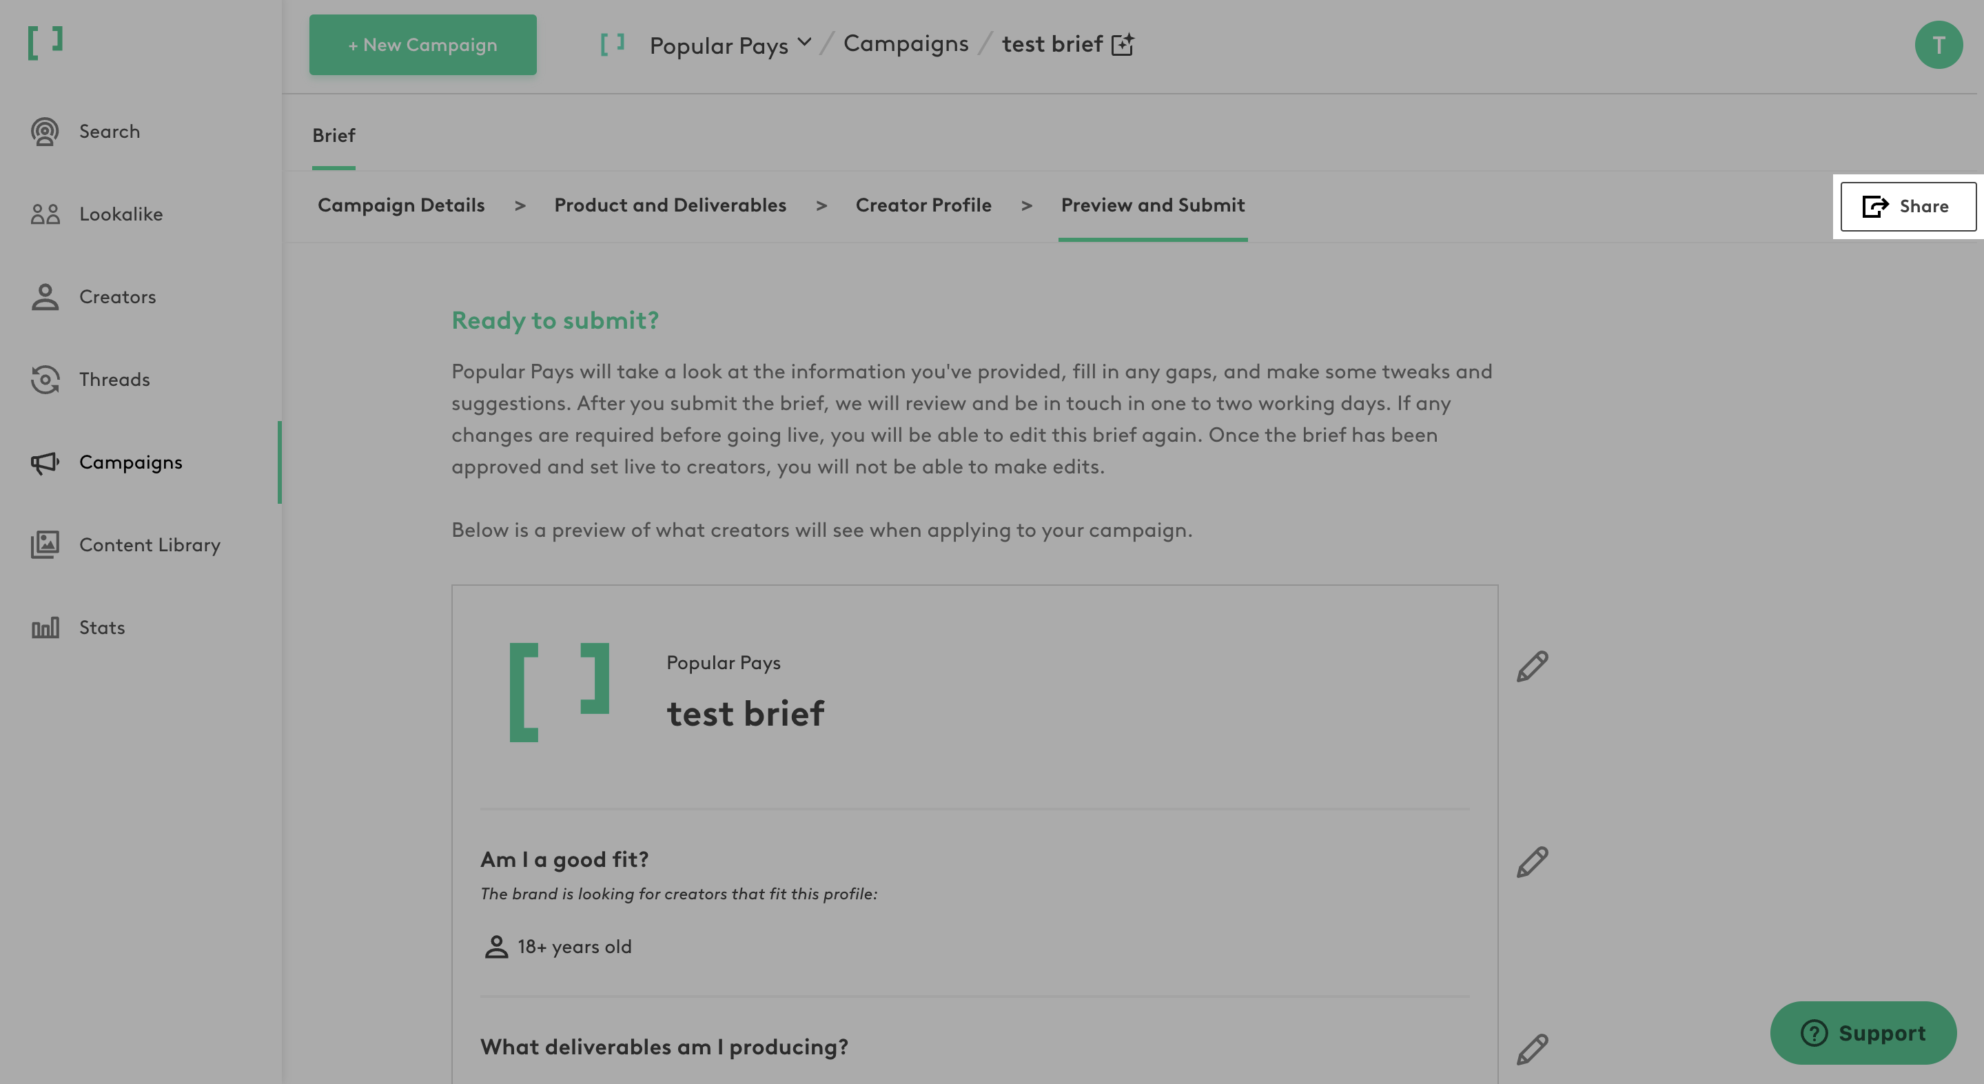This screenshot has width=1984, height=1084.
Task: Click pencil icon beside test brief header
Action: (x=1532, y=666)
